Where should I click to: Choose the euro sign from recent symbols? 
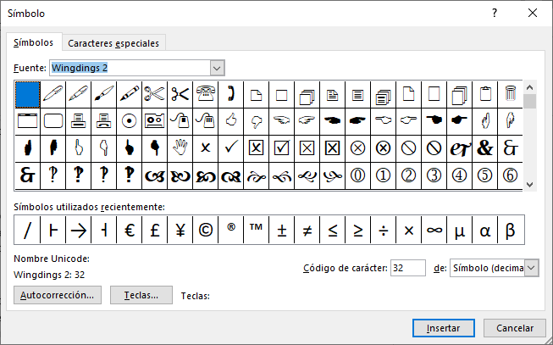click(130, 229)
